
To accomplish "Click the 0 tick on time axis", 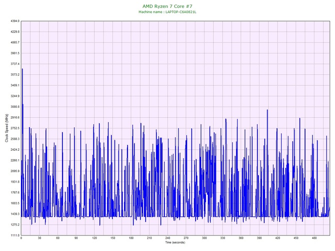I will [x=21, y=238].
